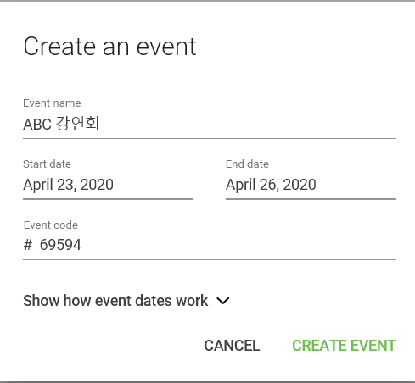Viewport: 415px width, 383px height.
Task: Click the CREATE EVENT button
Action: [x=344, y=346]
